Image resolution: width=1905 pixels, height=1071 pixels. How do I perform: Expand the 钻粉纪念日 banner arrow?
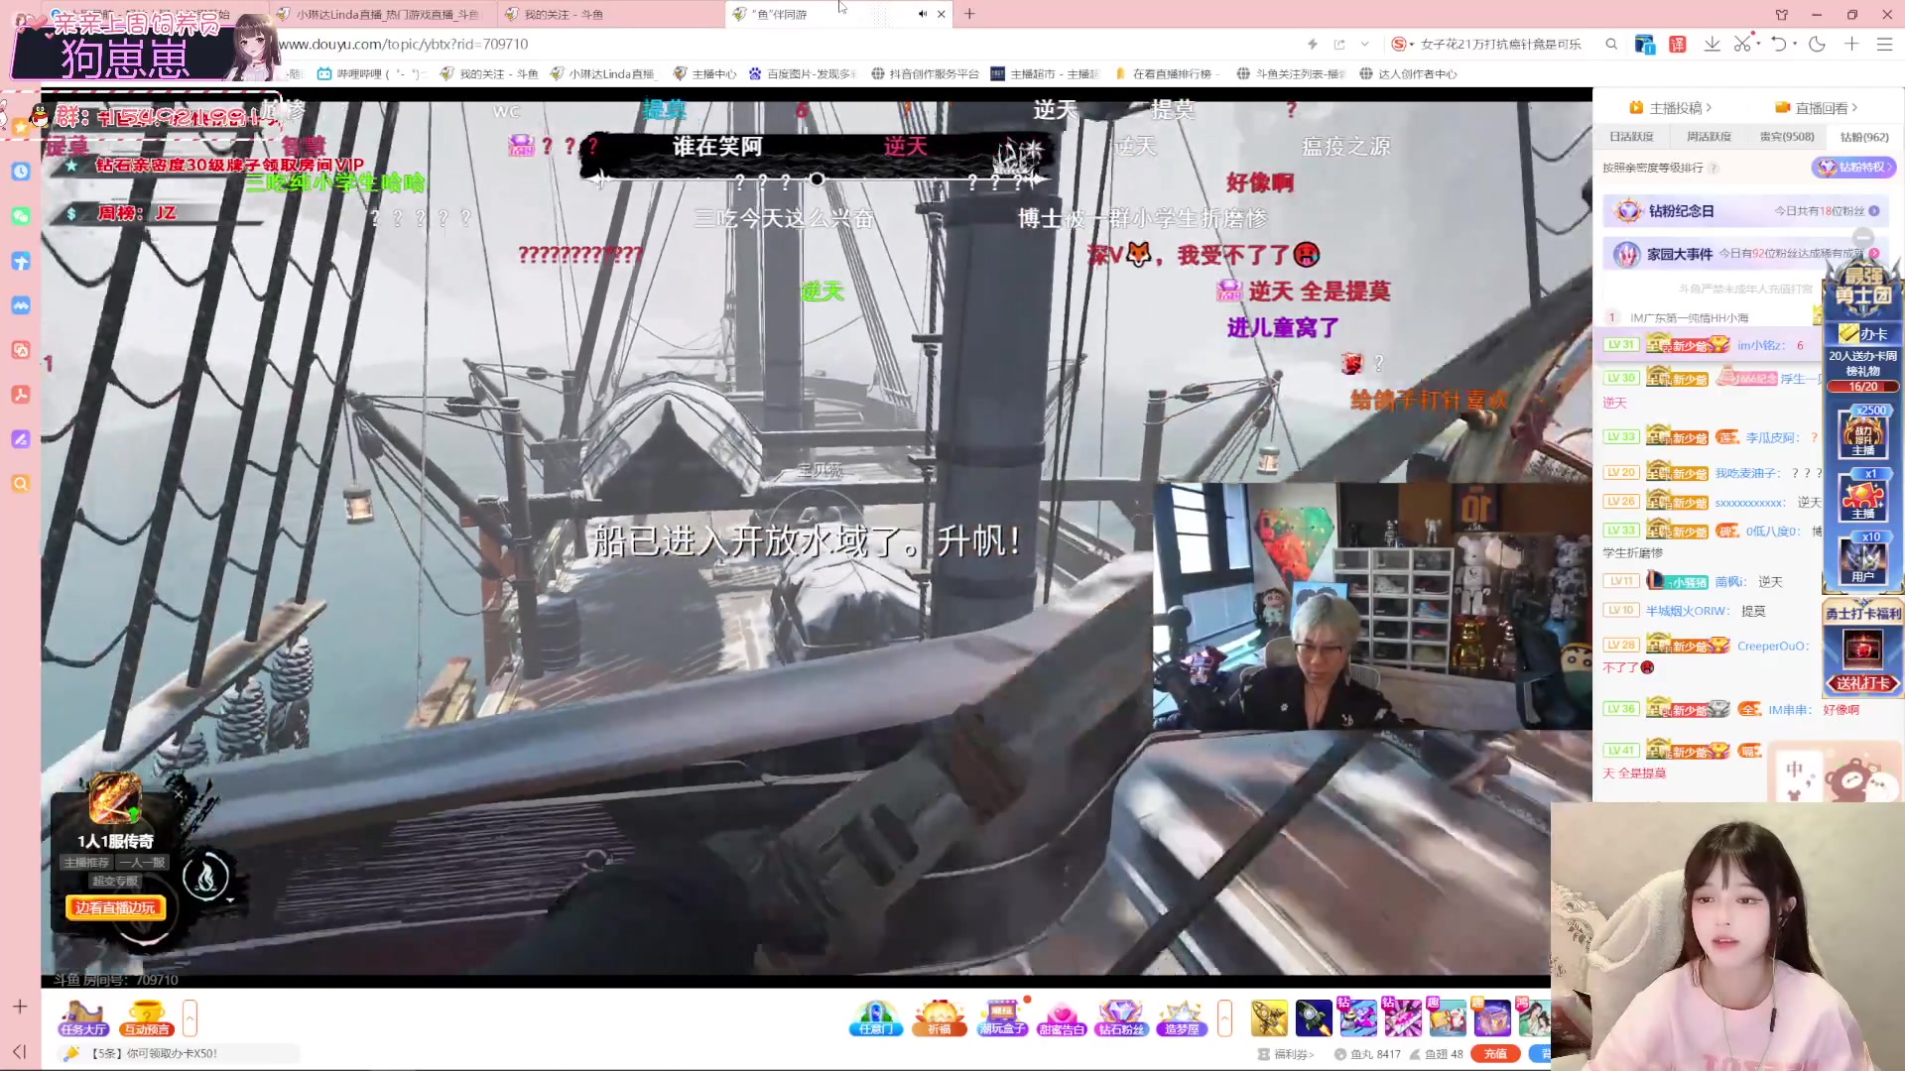tap(1874, 211)
